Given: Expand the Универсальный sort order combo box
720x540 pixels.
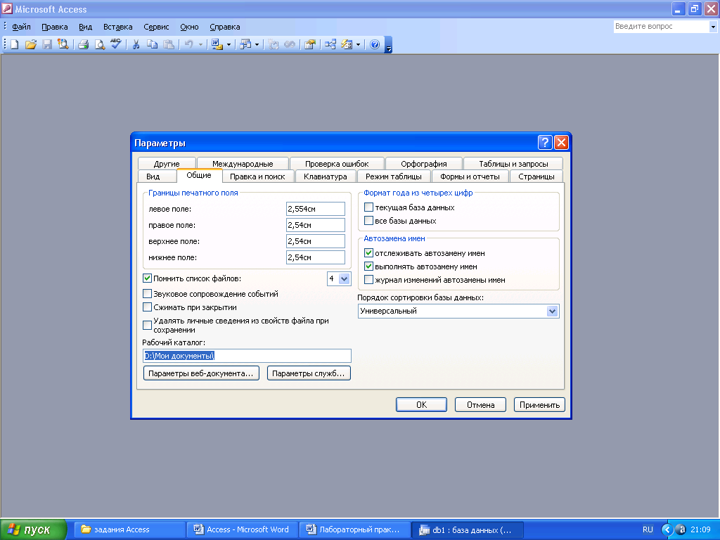Looking at the screenshot, I should (552, 311).
